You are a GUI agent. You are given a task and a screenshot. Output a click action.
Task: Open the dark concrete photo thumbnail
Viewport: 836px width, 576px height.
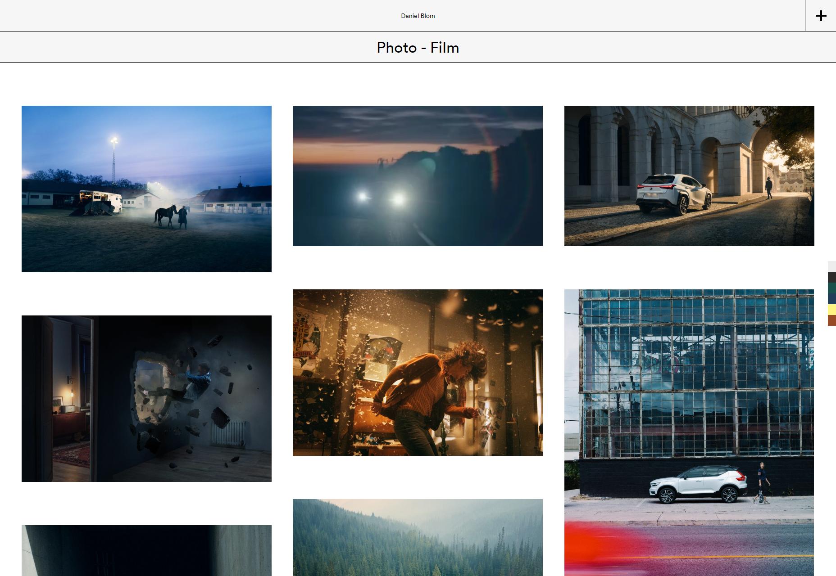(x=146, y=550)
